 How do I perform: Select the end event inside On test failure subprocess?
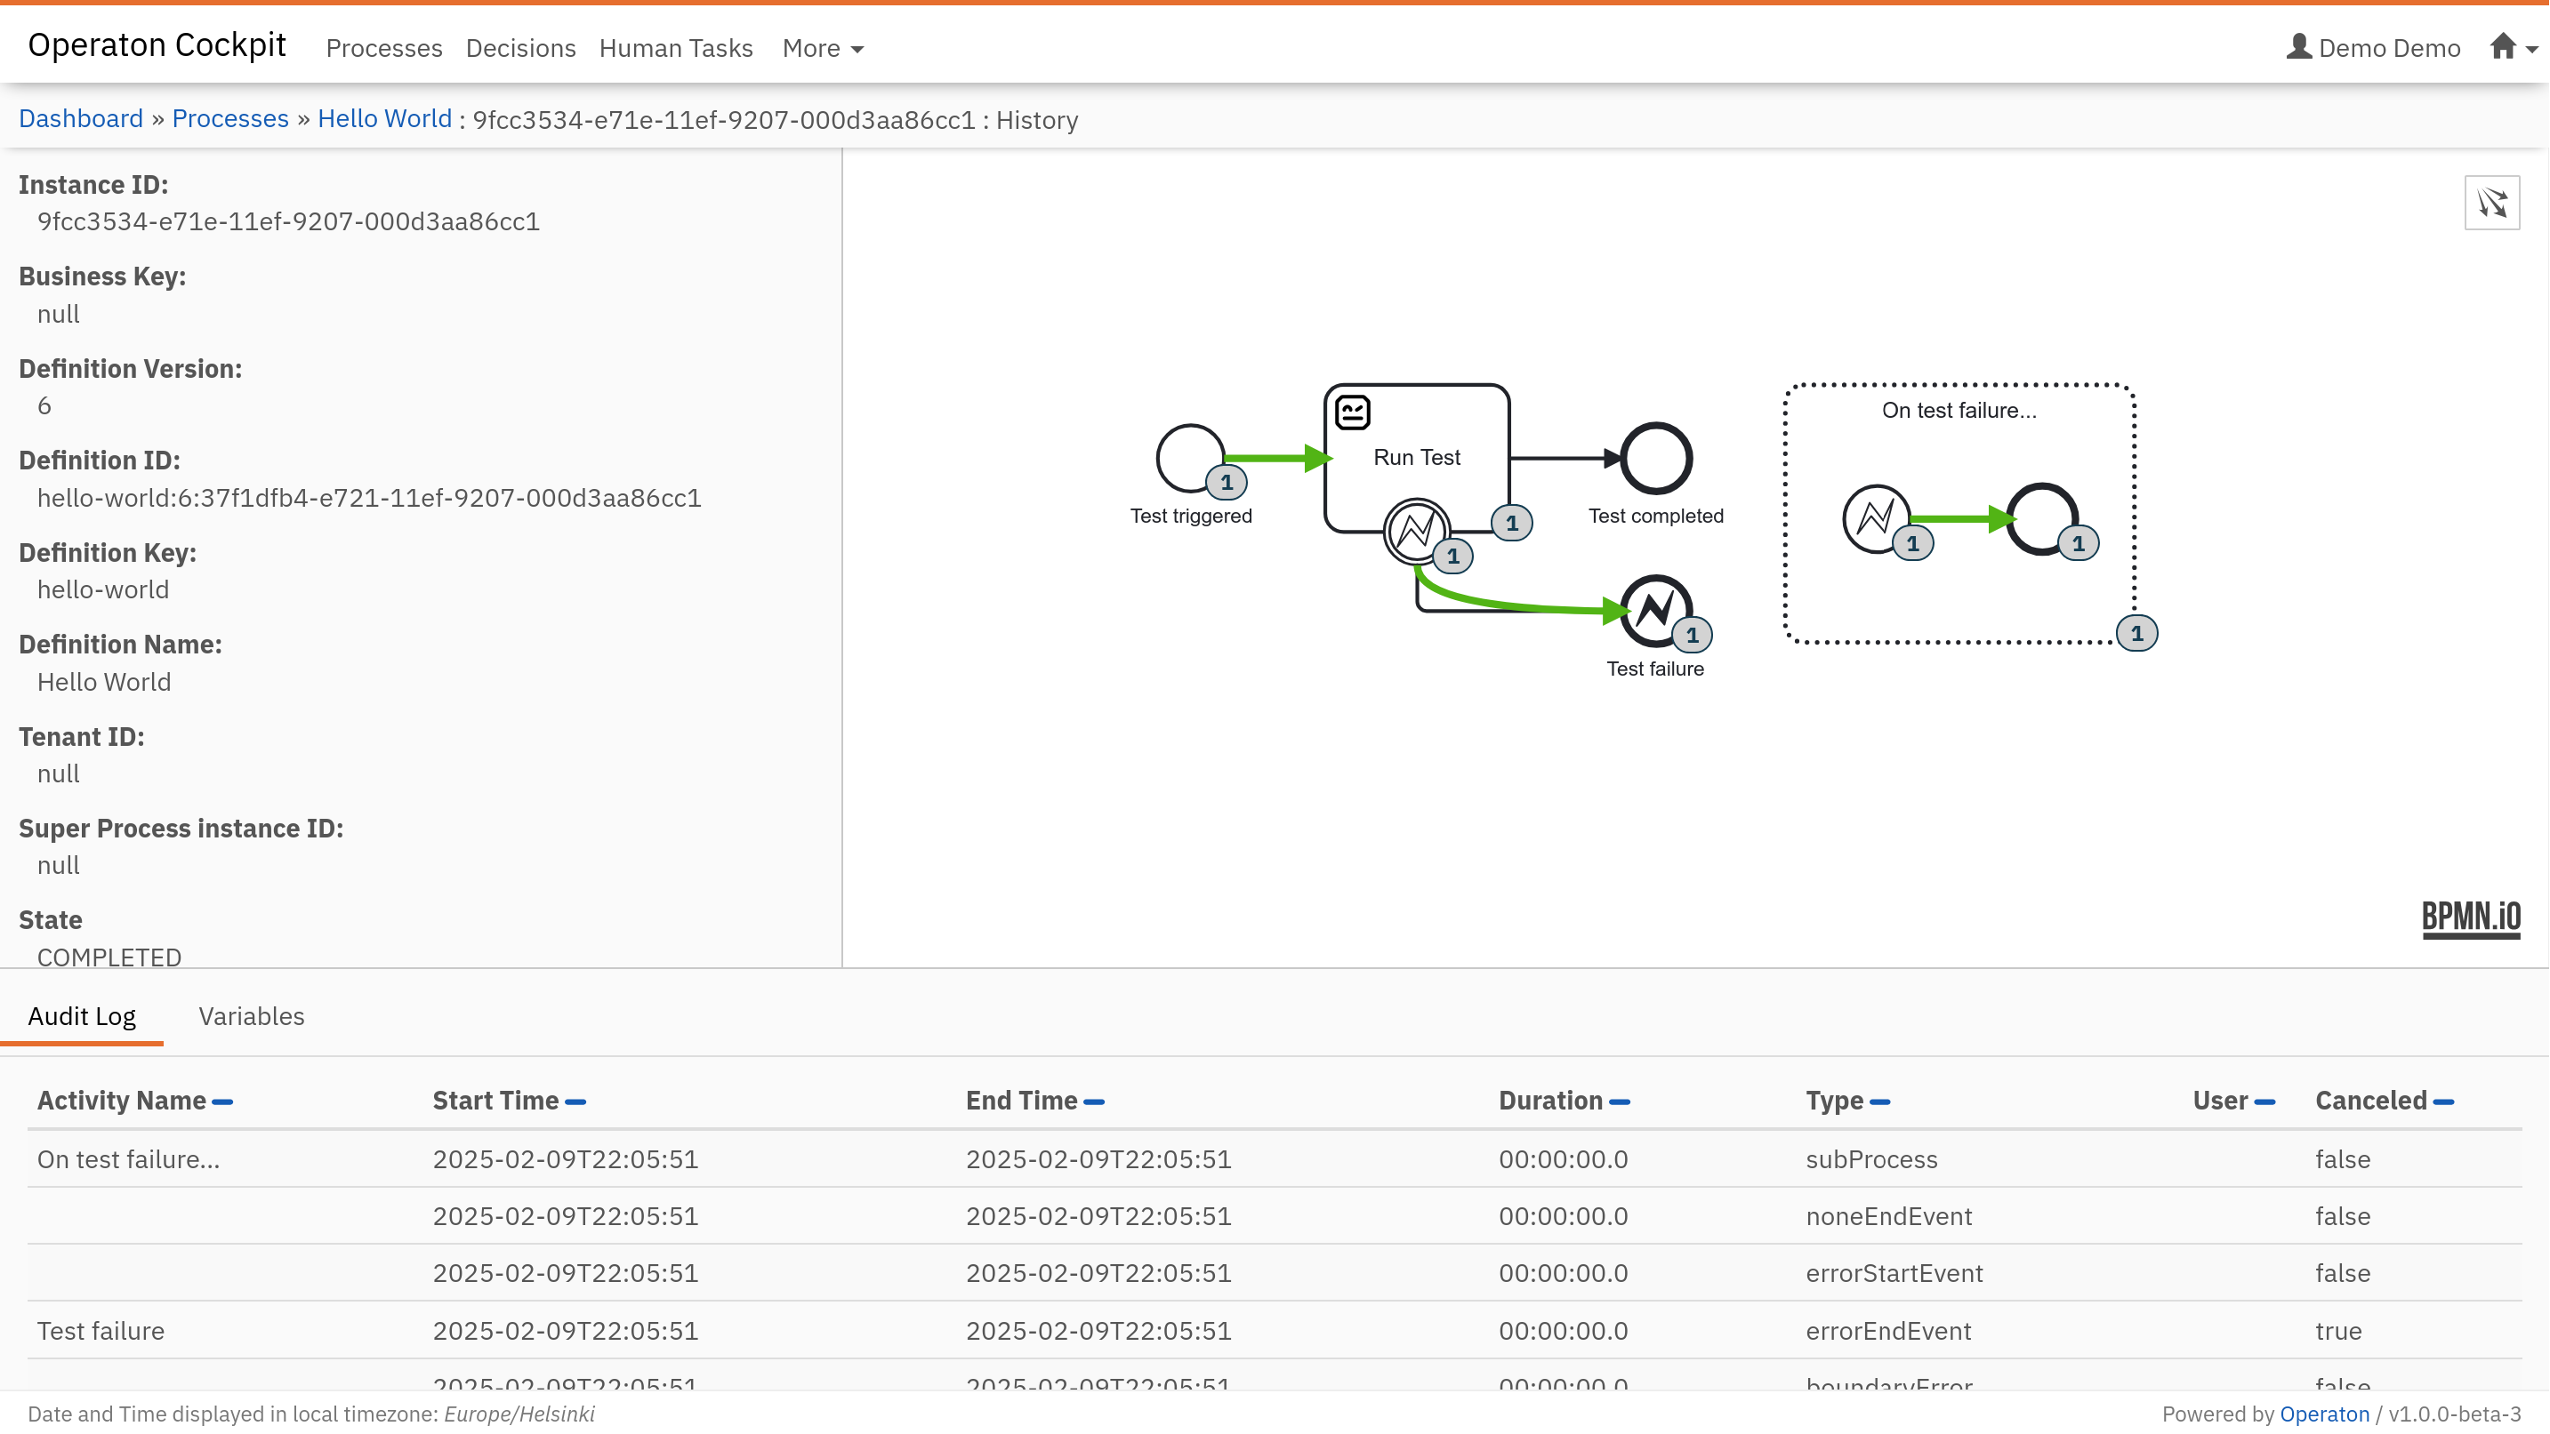tap(2041, 518)
